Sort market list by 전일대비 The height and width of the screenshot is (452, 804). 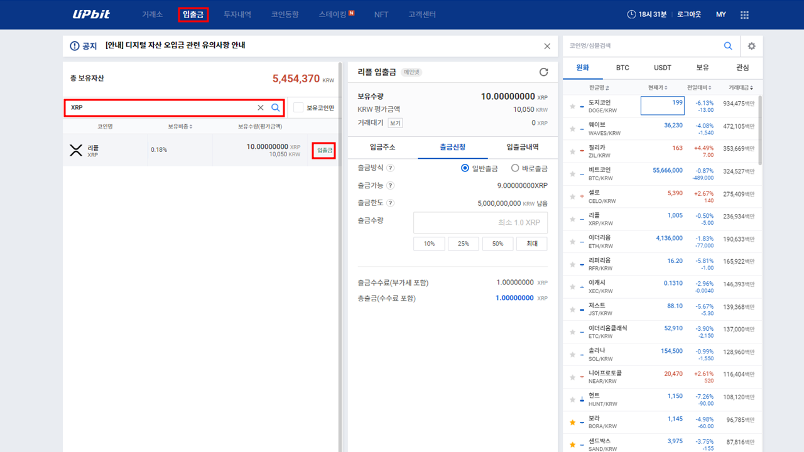coord(700,87)
